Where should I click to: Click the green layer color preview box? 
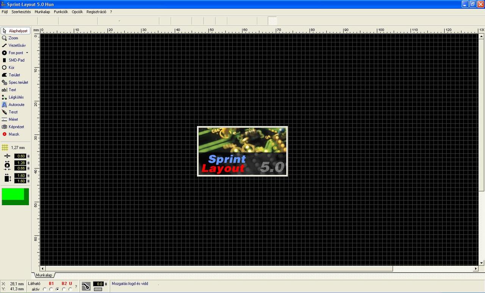pyautogui.click(x=15, y=197)
